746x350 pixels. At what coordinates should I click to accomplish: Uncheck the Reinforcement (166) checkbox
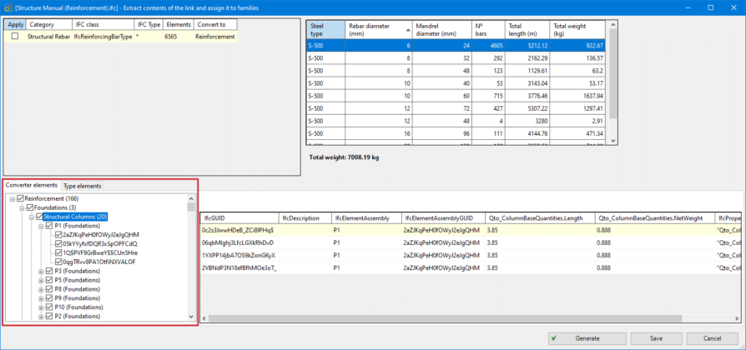coord(21,198)
